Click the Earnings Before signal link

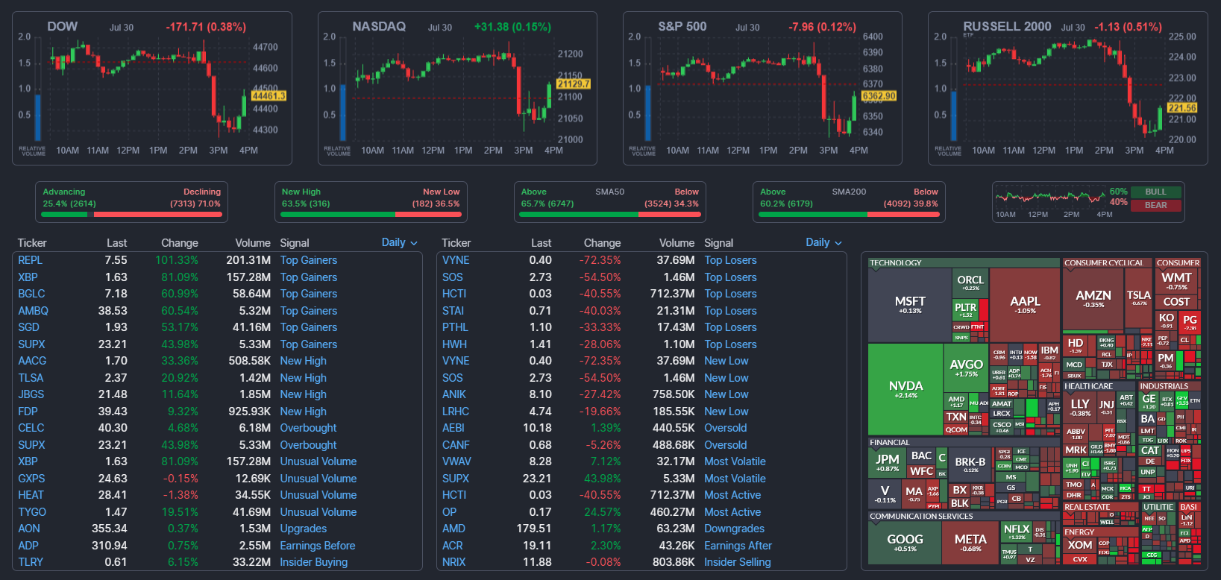coord(318,546)
